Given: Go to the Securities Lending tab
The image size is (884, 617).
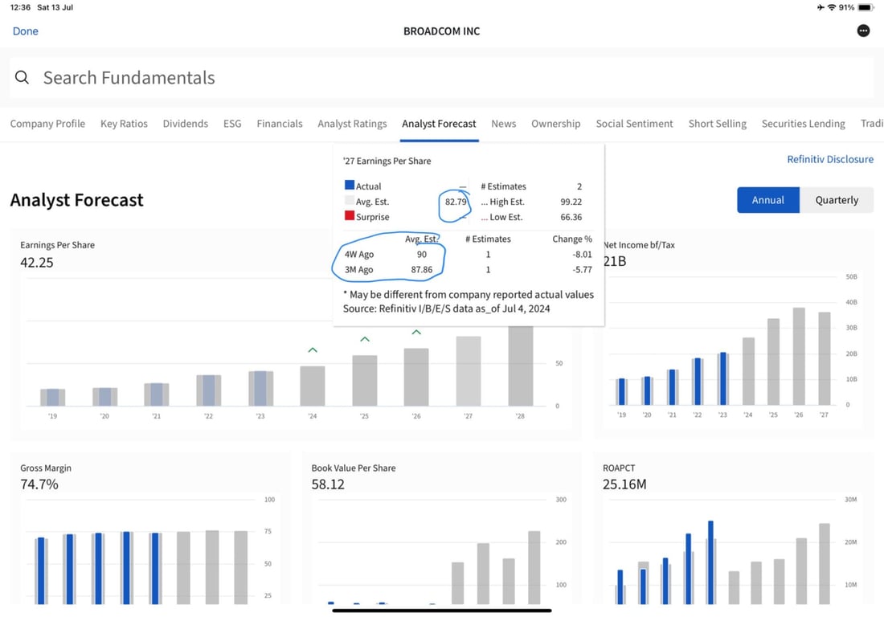Looking at the screenshot, I should point(804,124).
